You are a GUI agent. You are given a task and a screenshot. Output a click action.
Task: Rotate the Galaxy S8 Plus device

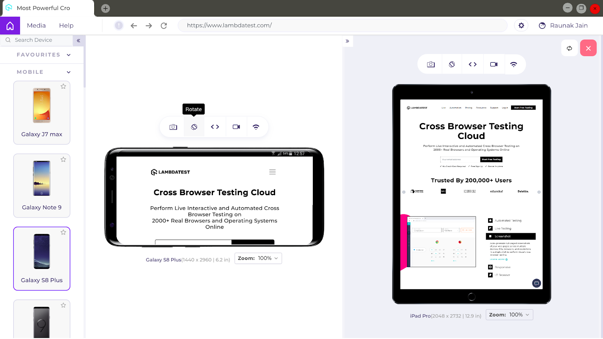click(x=194, y=127)
